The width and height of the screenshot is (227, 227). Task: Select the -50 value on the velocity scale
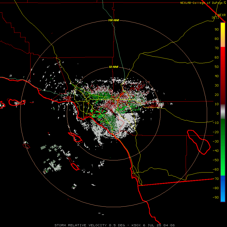point(216,160)
